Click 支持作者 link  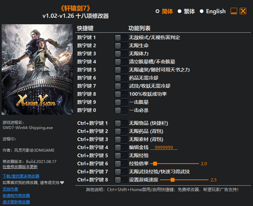coord(10,189)
